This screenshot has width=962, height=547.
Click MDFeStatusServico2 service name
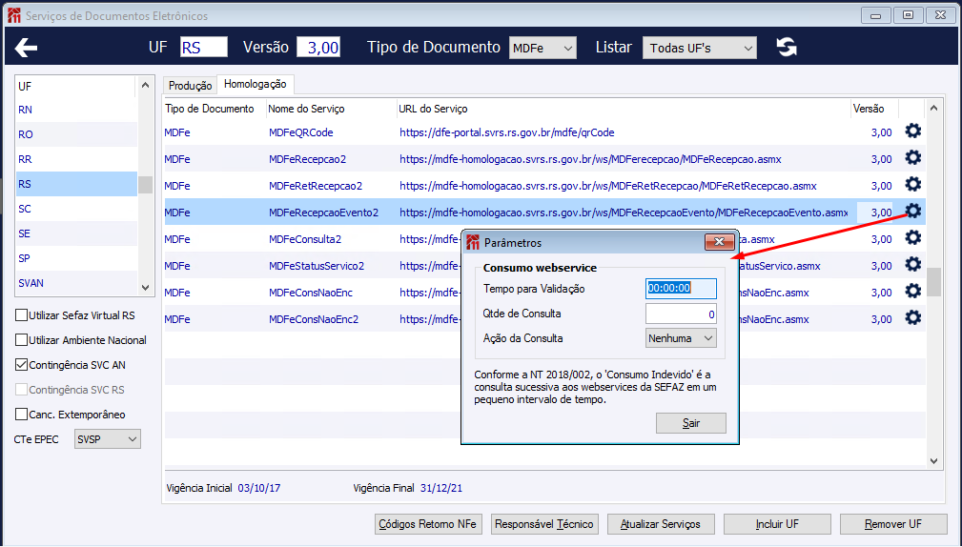click(317, 266)
